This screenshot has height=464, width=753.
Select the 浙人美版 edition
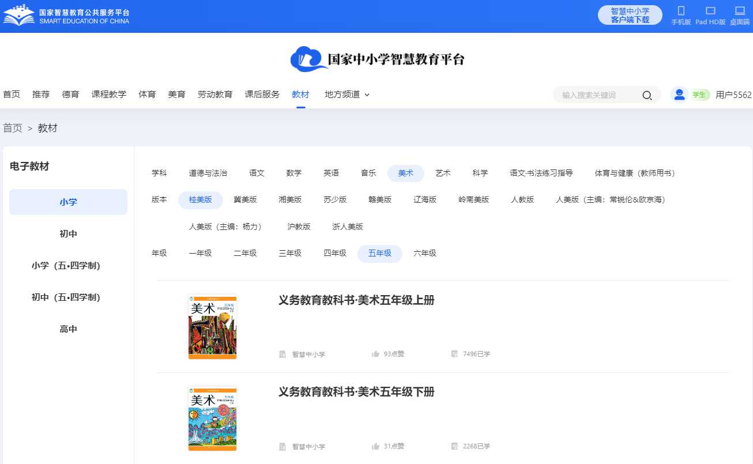348,227
